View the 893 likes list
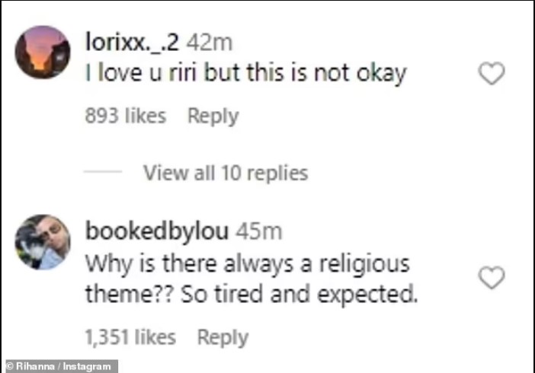Screen dimensions: 535x373 point(126,116)
